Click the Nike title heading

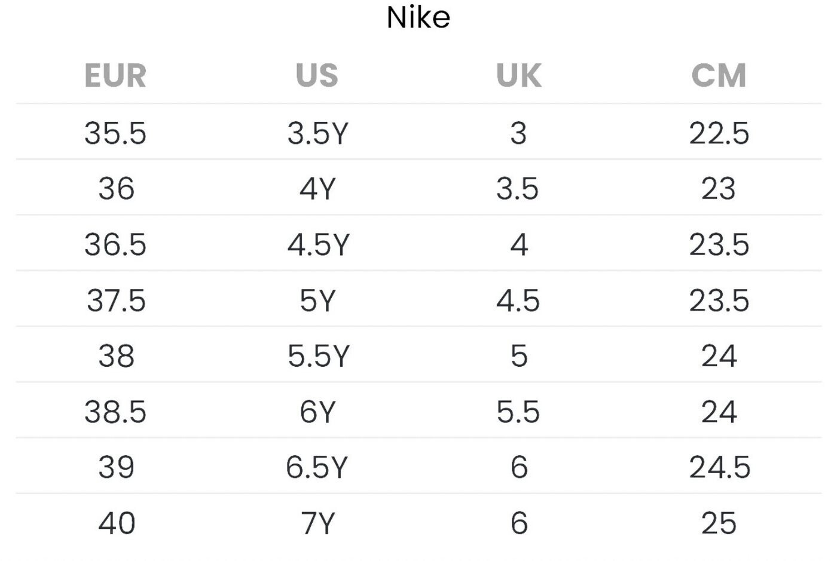point(418,18)
